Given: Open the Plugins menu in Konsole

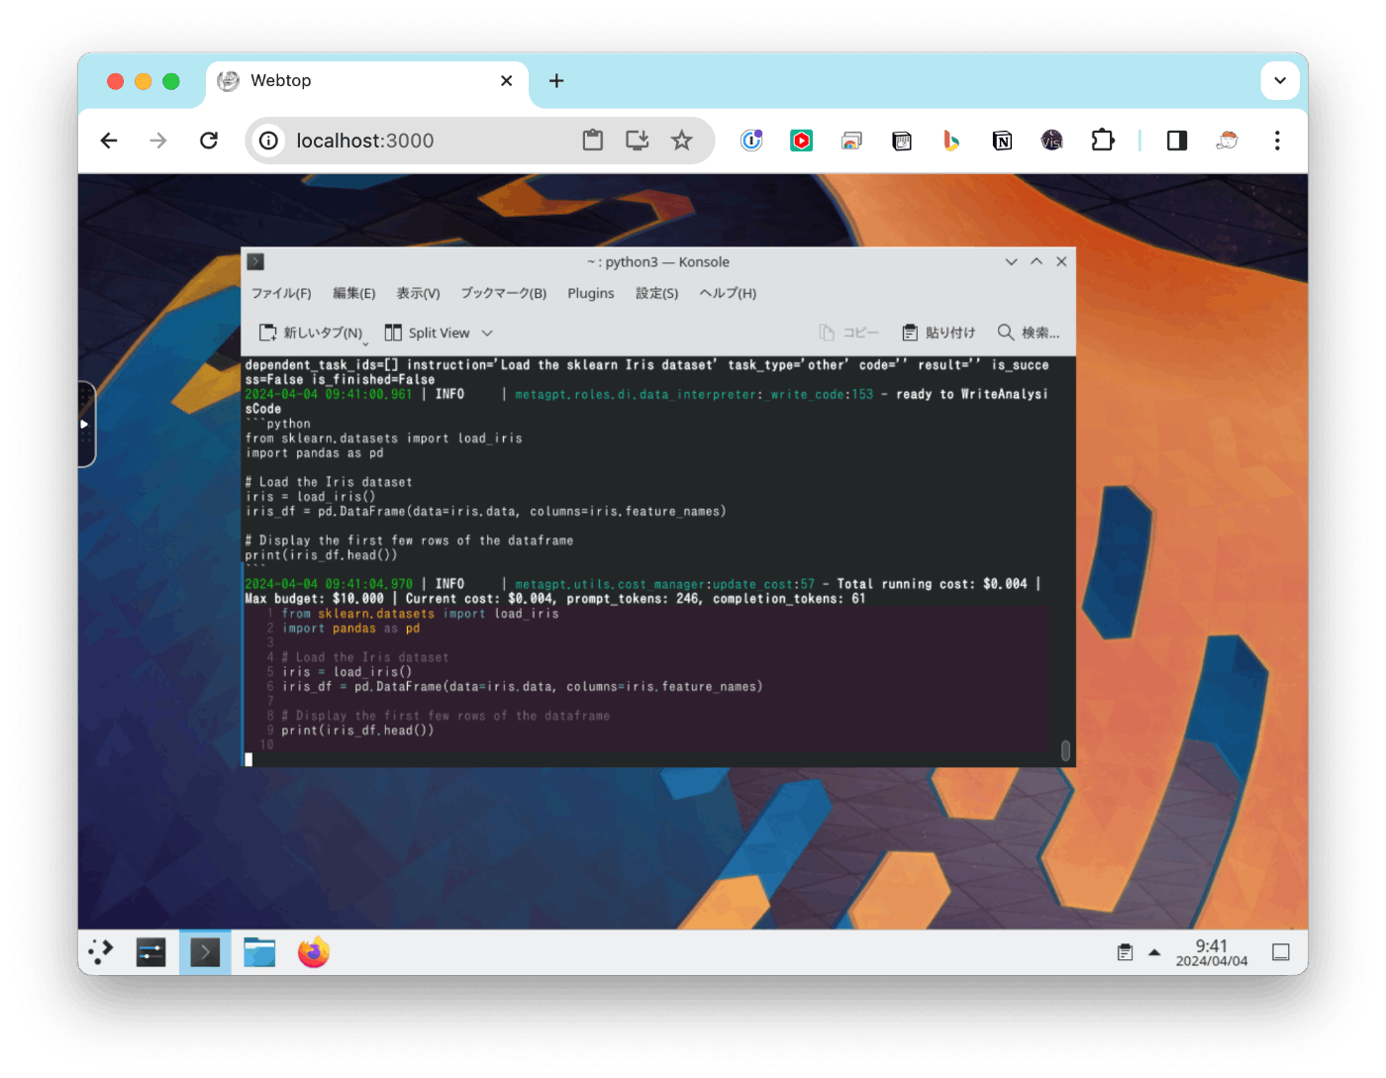Looking at the screenshot, I should 591,294.
